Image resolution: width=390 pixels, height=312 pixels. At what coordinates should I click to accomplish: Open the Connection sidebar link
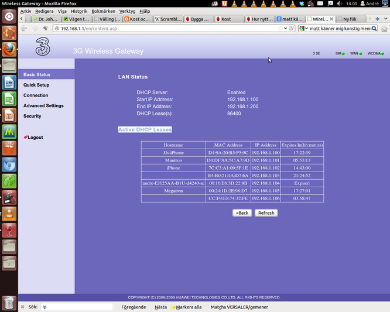(36, 95)
